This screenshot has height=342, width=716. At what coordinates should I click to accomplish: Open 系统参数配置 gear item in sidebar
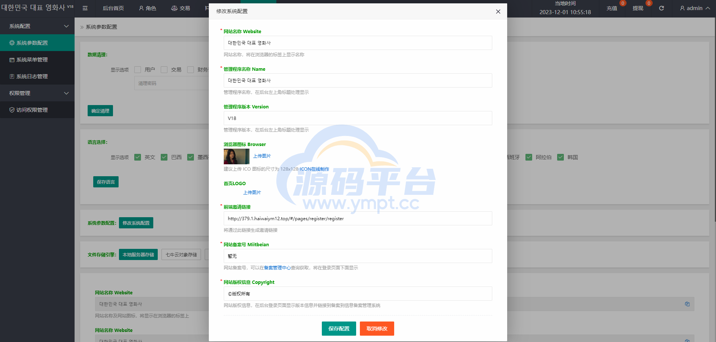[32, 43]
